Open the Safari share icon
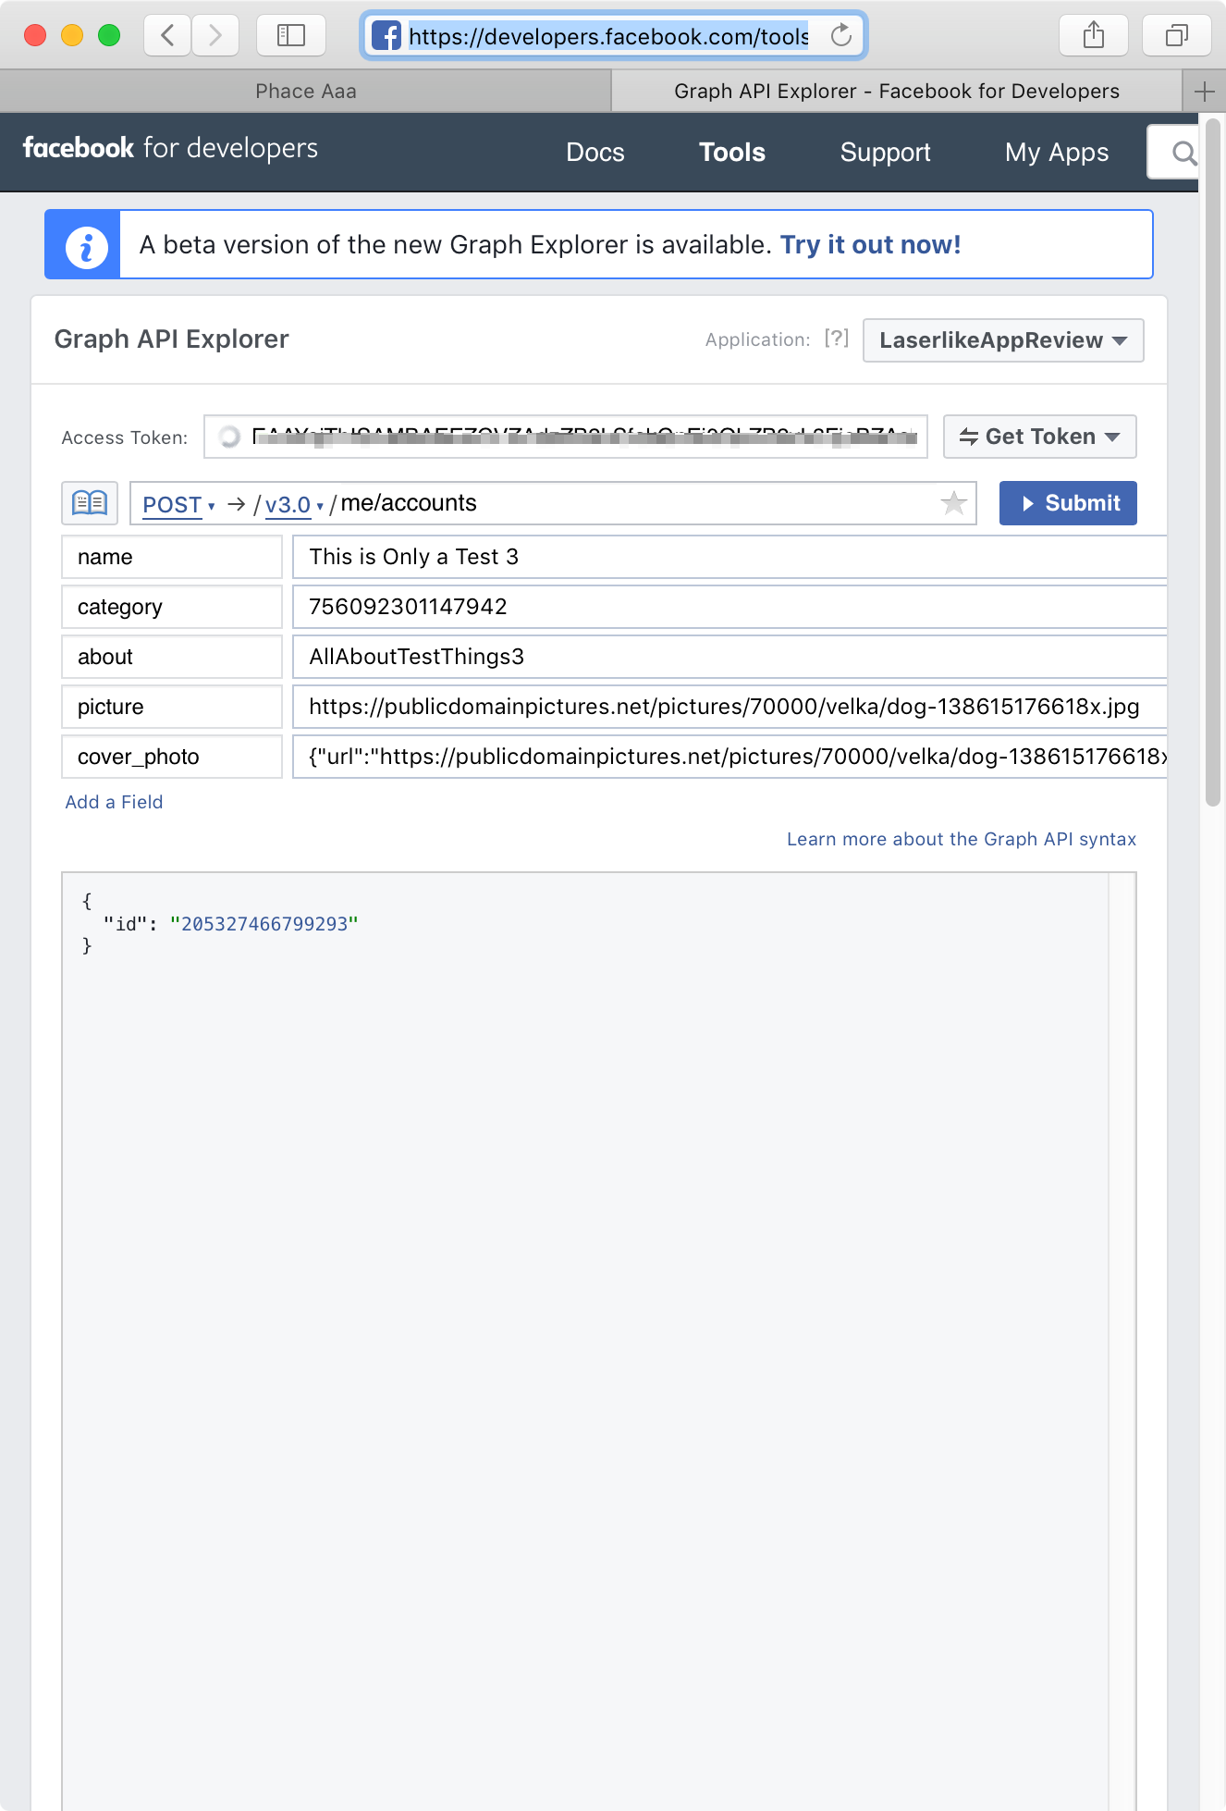 point(1094,36)
